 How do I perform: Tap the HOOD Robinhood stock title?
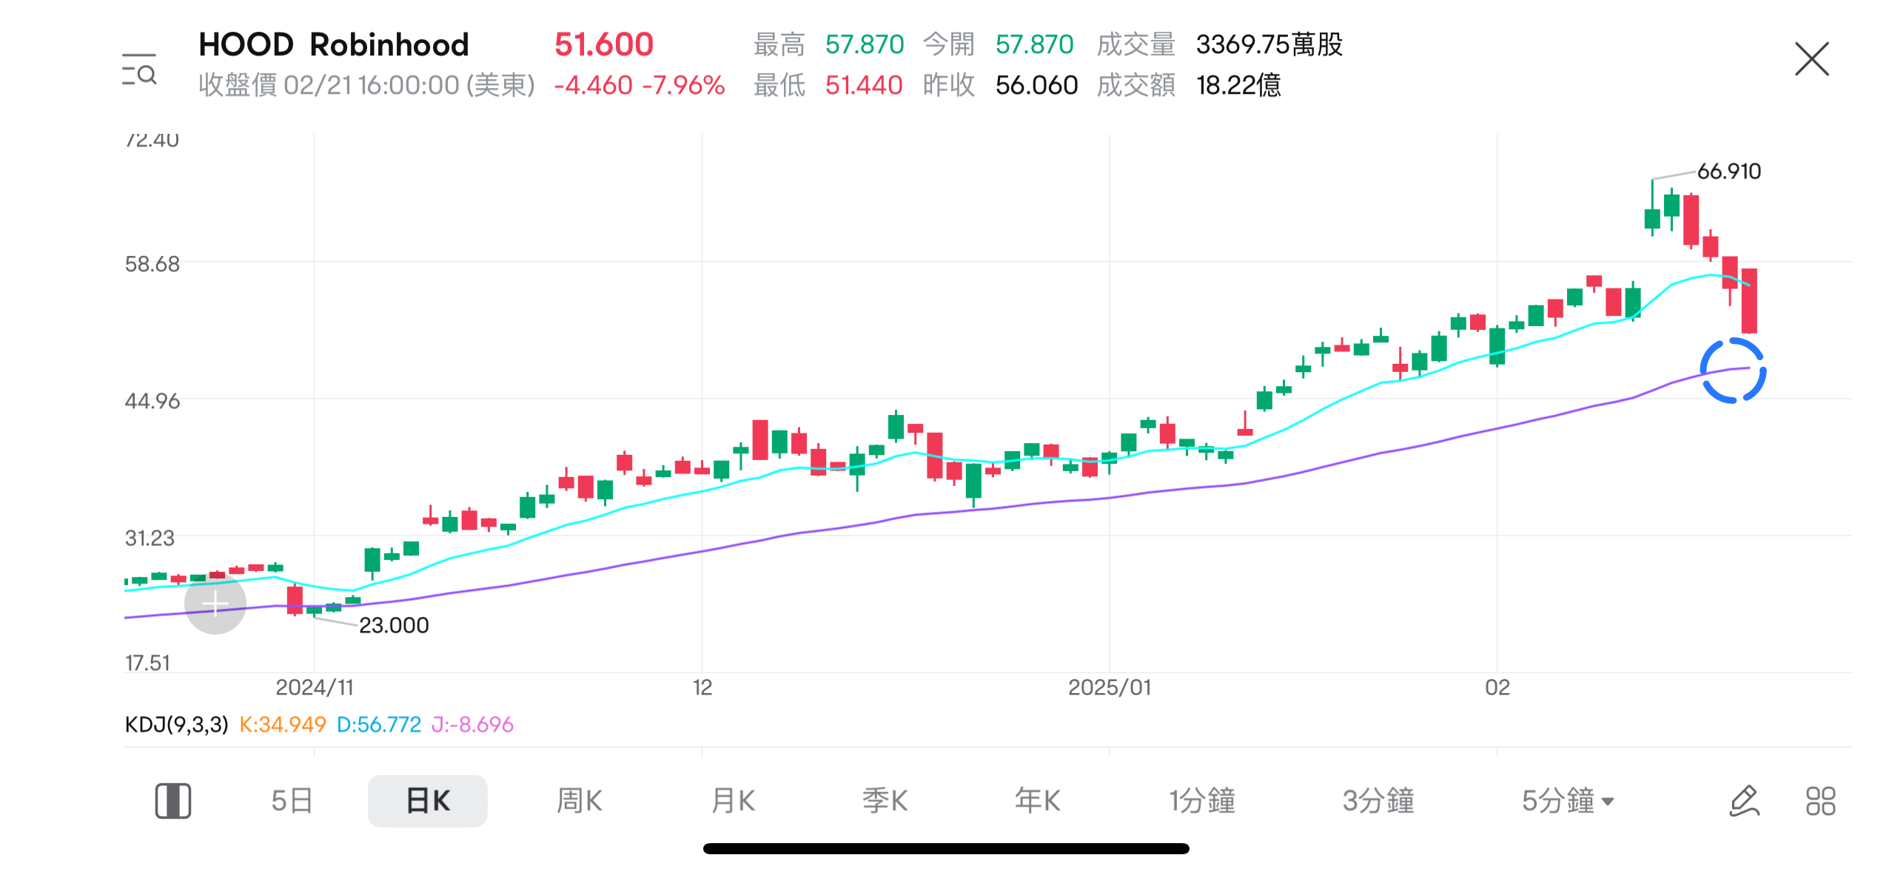(x=334, y=45)
